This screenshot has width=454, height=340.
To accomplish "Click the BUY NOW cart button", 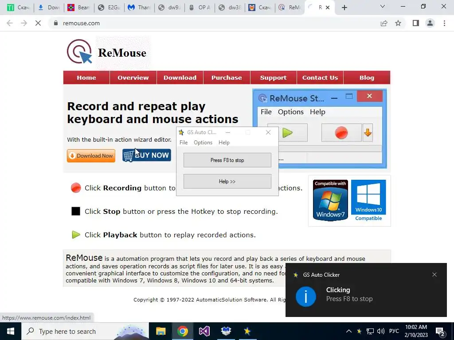I will coord(146,155).
